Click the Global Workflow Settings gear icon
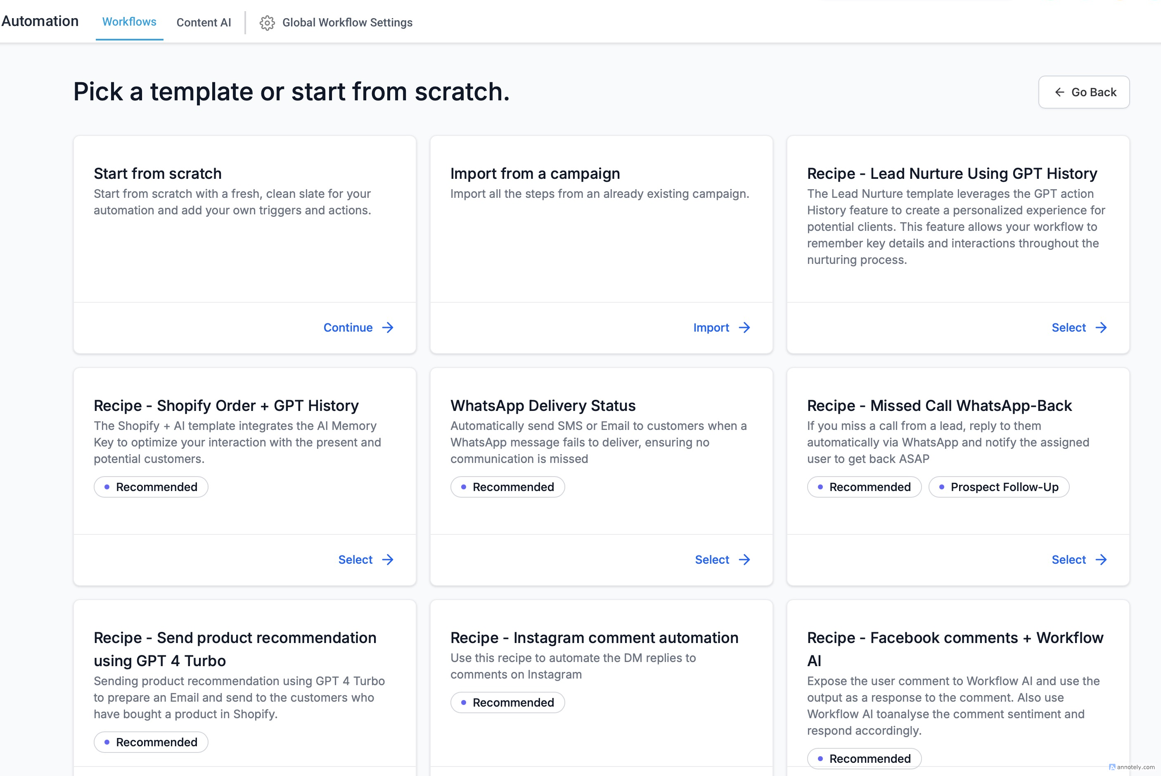The height and width of the screenshot is (776, 1161). [x=267, y=23]
